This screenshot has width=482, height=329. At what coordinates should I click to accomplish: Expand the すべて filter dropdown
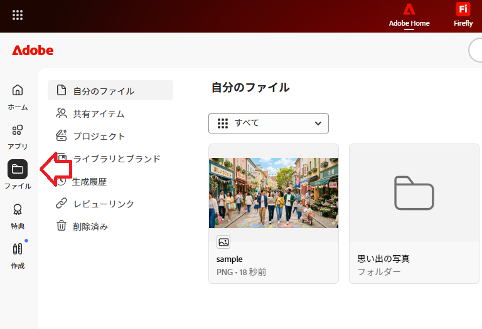tap(268, 123)
